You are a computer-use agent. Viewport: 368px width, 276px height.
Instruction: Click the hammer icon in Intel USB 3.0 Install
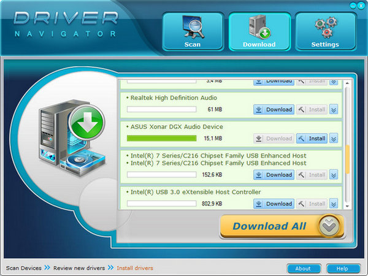click(x=301, y=204)
